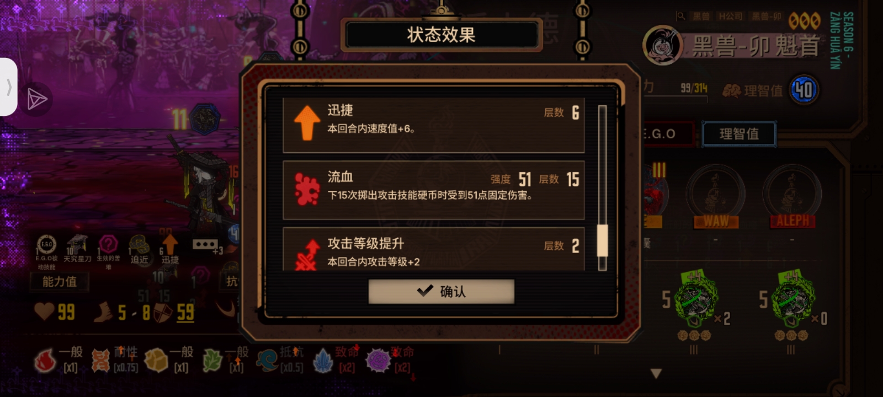Select the 攻击等级提升 sword icon
883x397 pixels.
click(307, 255)
